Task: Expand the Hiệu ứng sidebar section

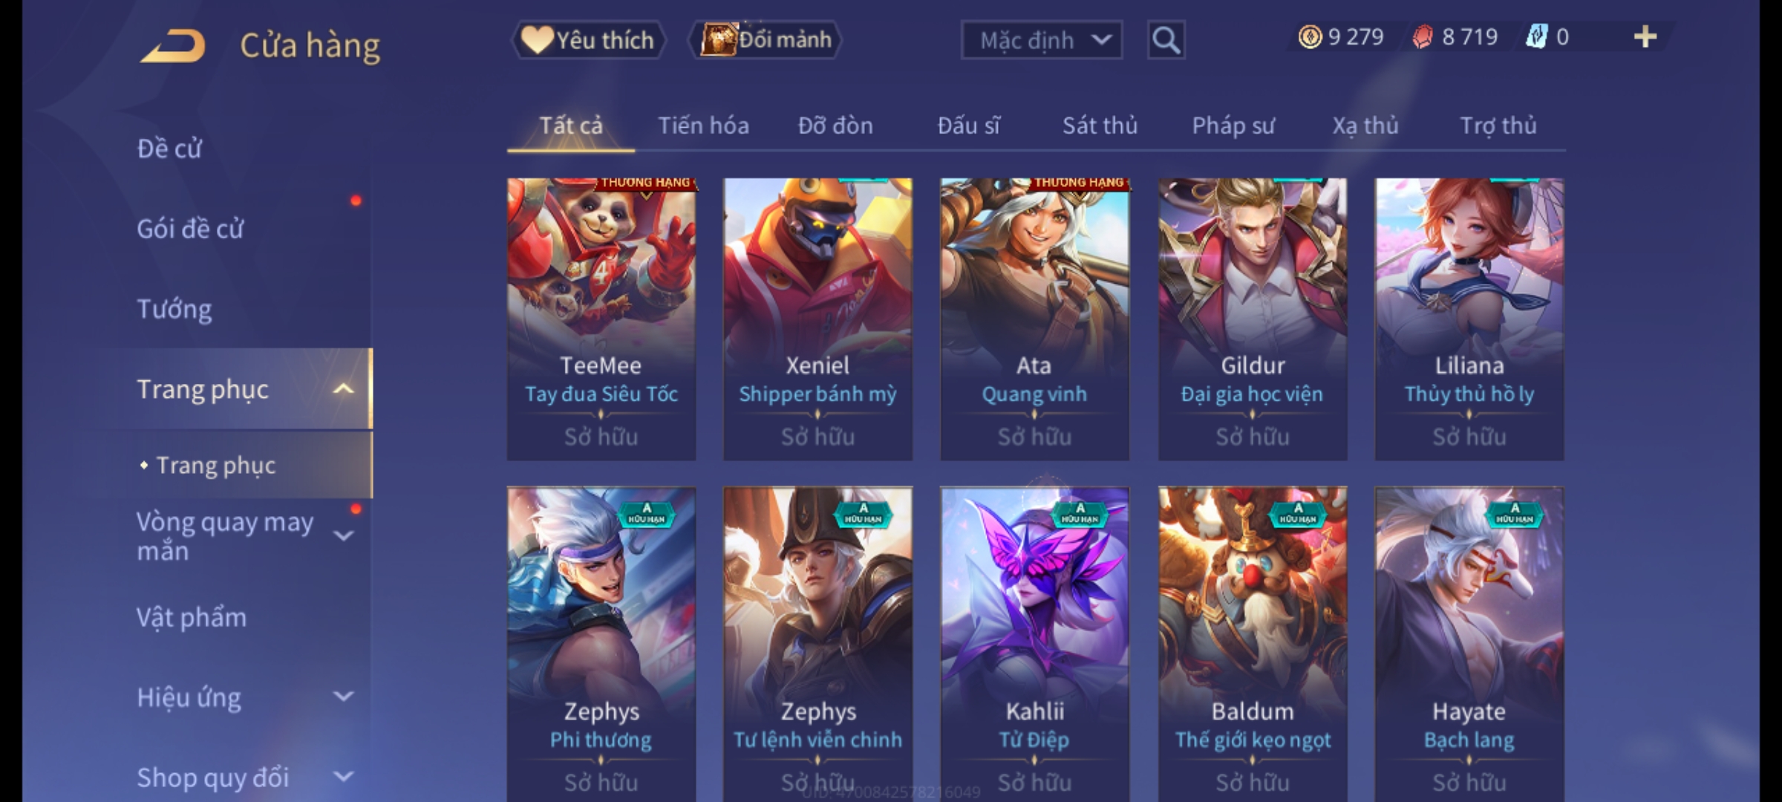Action: (343, 696)
